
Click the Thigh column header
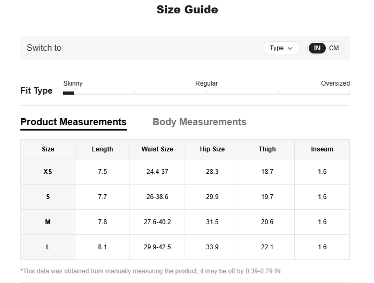(x=268, y=149)
